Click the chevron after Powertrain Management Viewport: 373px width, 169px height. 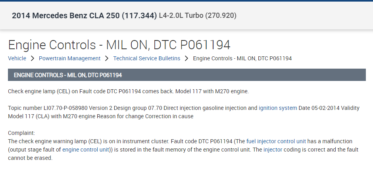click(x=107, y=59)
